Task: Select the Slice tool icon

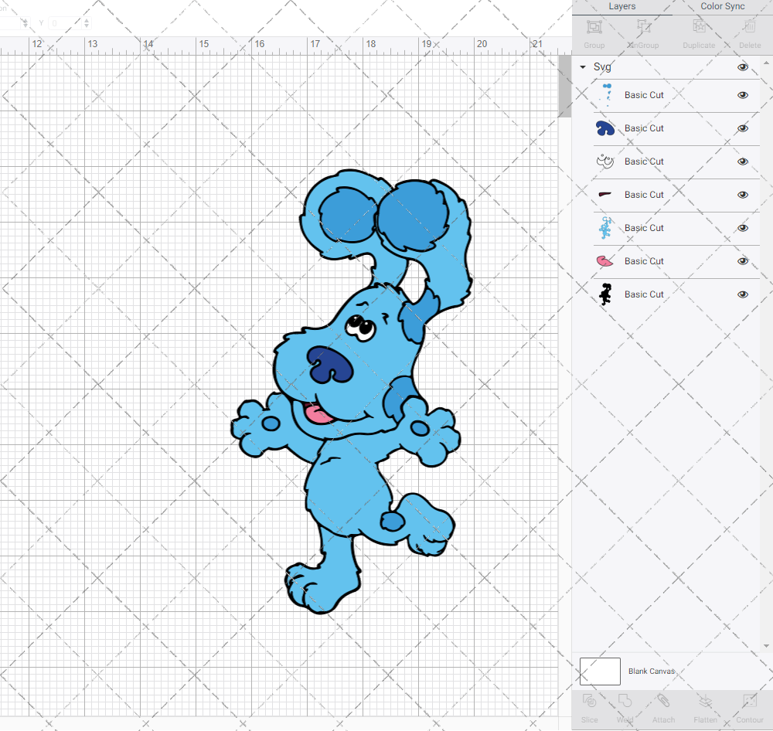Action: [x=589, y=700]
